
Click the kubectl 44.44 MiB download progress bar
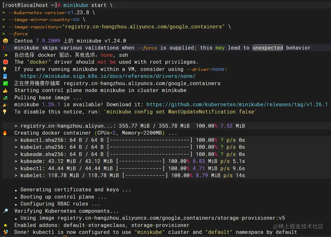point(140,169)
